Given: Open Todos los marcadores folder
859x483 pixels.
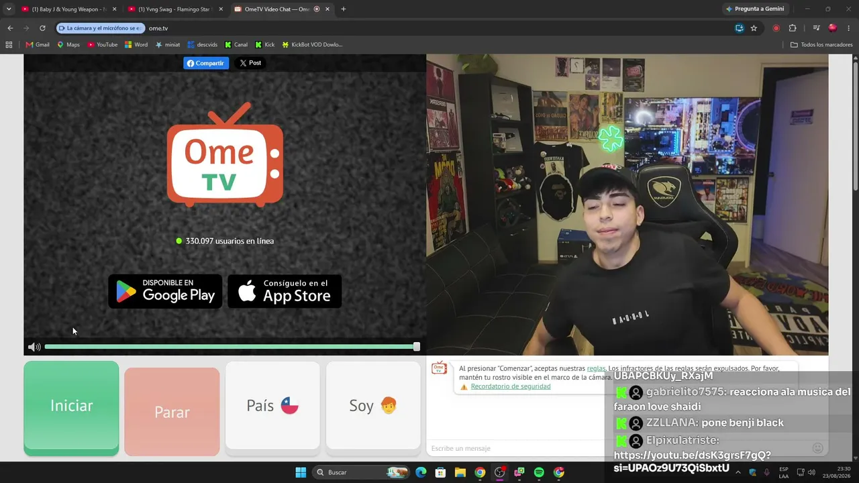Looking at the screenshot, I should click(x=821, y=45).
